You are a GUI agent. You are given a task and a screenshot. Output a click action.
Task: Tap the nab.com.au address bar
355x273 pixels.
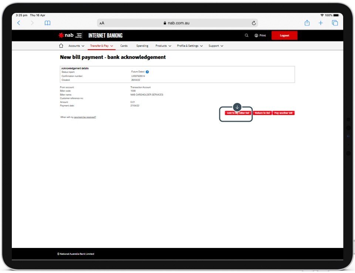[176, 23]
